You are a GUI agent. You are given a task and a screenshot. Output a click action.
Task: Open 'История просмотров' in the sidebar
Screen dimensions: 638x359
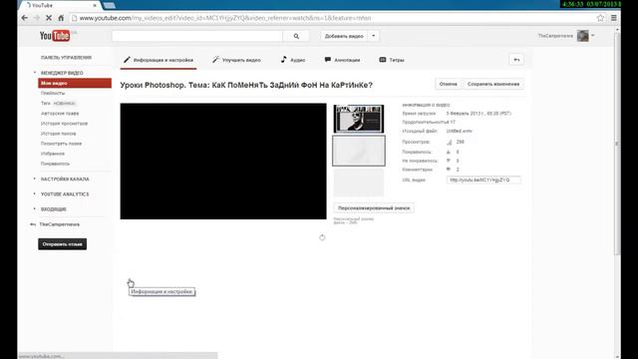pyautogui.click(x=64, y=124)
